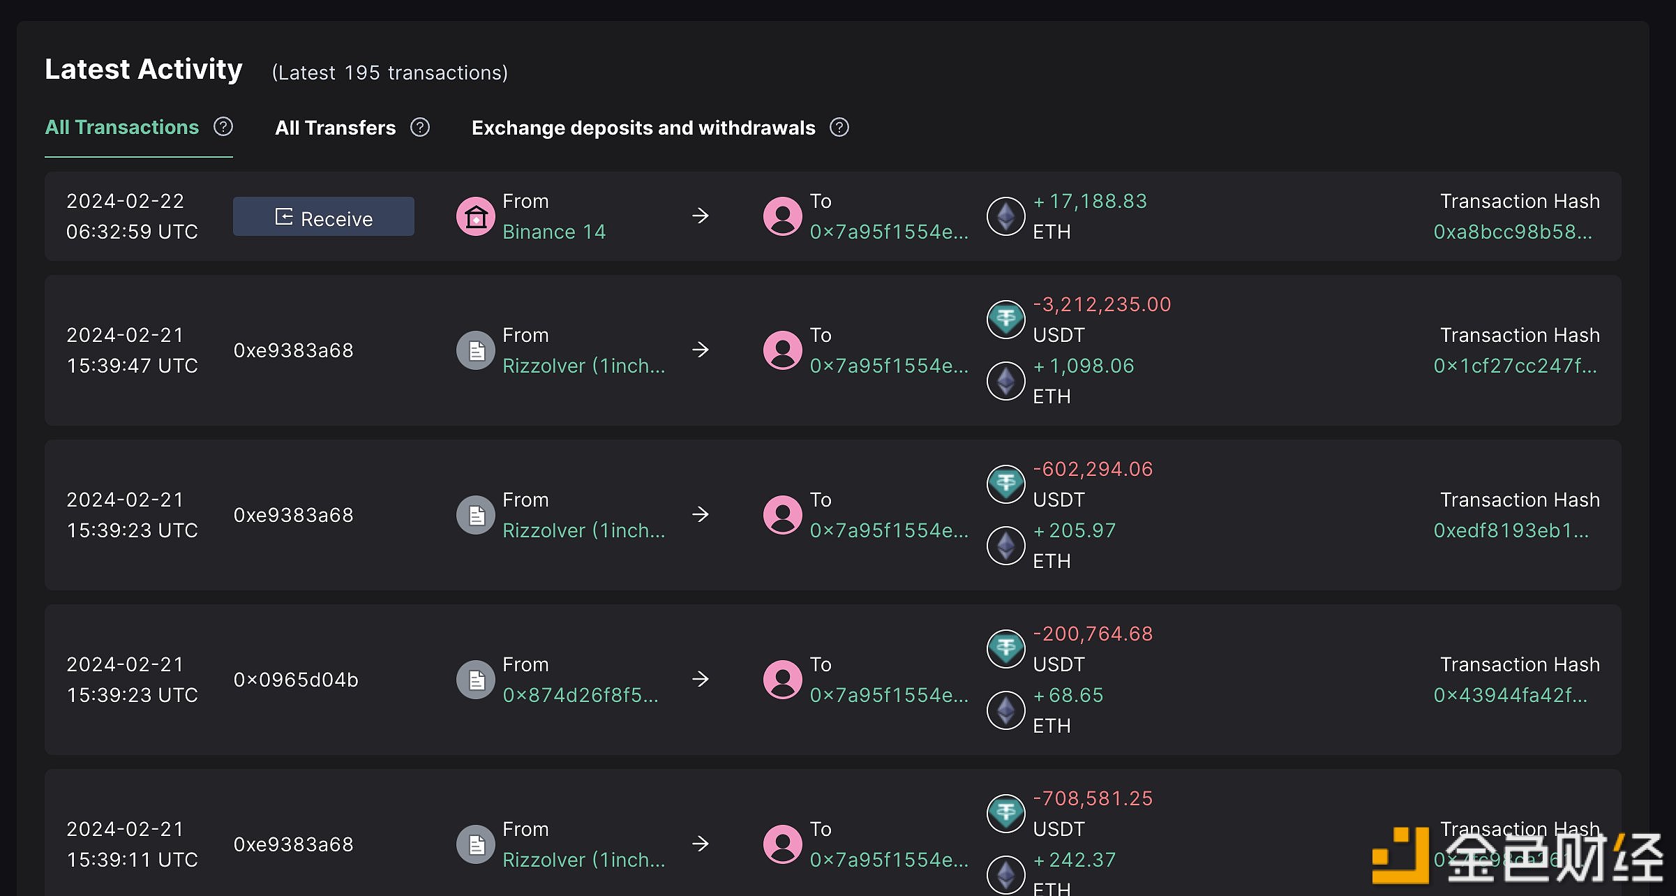Switch to the All Transfers tab

tap(335, 128)
